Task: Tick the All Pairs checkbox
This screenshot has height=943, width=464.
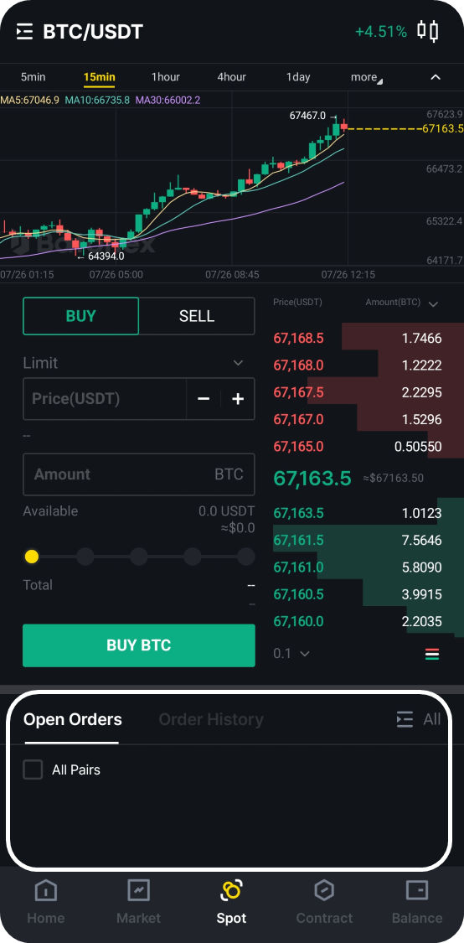Action: [x=33, y=769]
